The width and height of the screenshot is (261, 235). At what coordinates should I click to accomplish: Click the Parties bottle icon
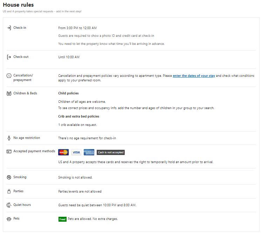(x=9, y=192)
